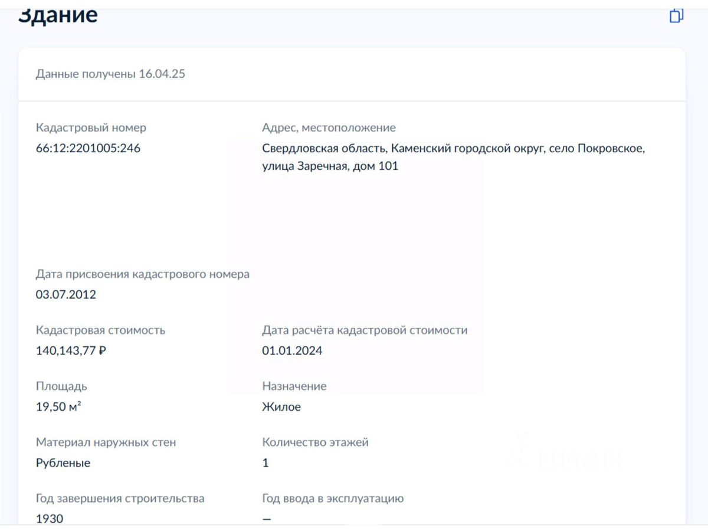Click the 'Дата присвоения кадастрового номера' label
The image size is (708, 531).
pos(142,274)
